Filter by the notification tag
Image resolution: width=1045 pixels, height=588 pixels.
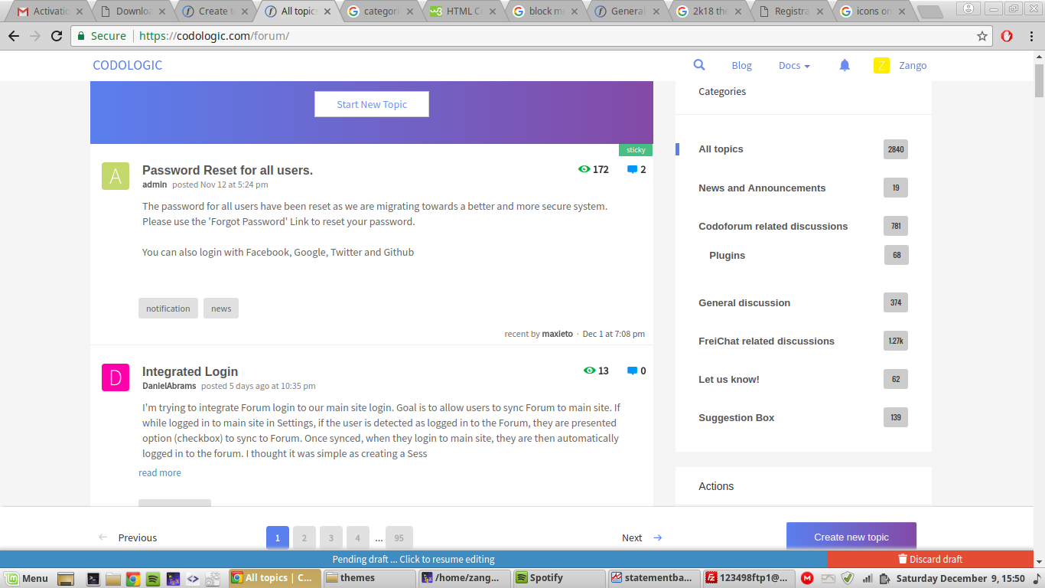click(168, 309)
